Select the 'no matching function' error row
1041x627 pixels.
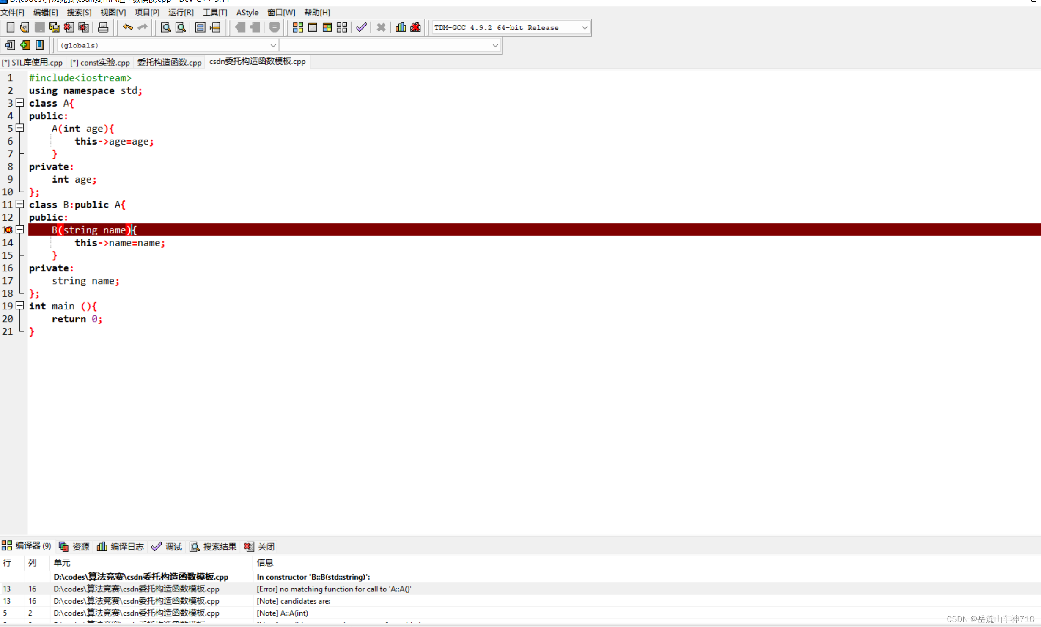[x=334, y=589]
